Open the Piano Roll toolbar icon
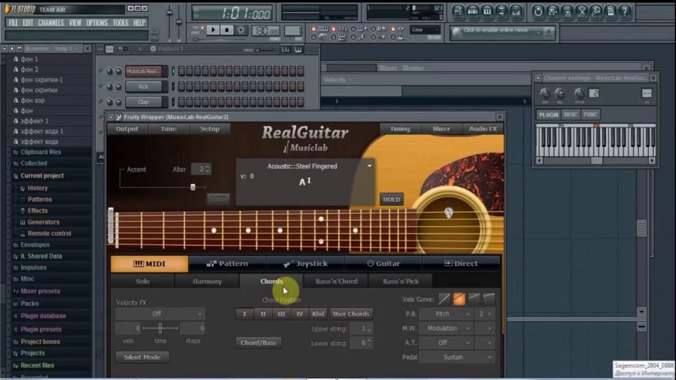The height and width of the screenshot is (380, 676). [x=487, y=11]
